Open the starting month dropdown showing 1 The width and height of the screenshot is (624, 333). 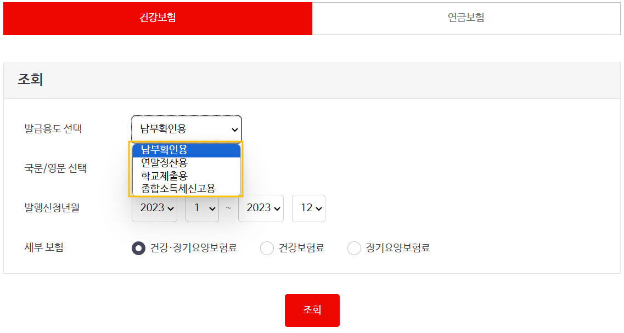(201, 208)
